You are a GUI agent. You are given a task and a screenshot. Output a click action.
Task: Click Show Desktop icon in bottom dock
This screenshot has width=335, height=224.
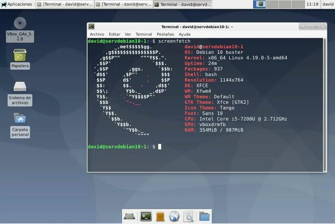[x=130, y=217]
